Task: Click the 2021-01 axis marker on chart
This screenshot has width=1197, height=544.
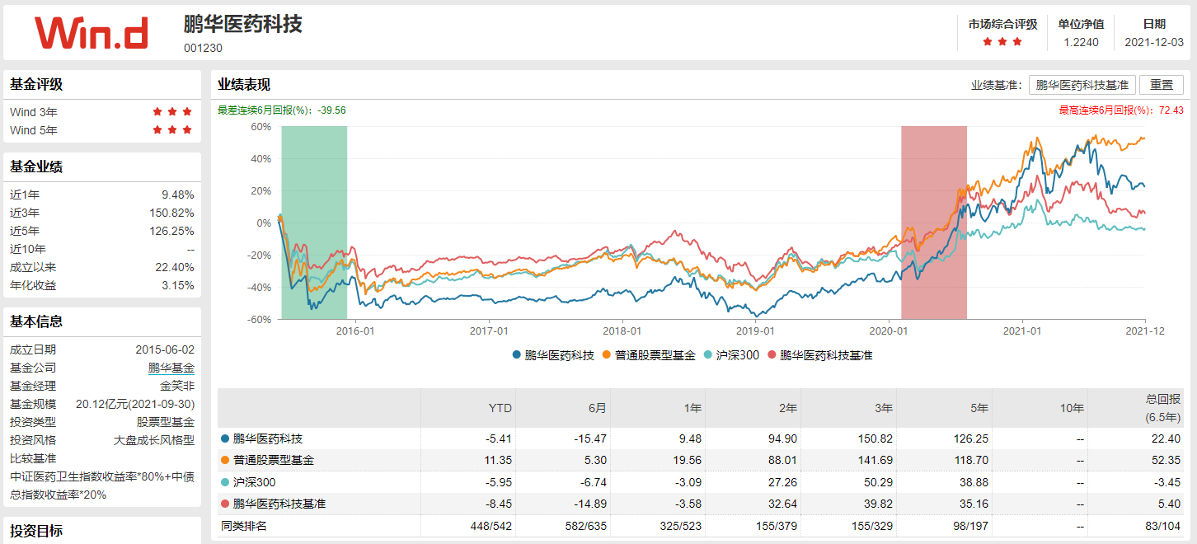Action: click(1022, 331)
